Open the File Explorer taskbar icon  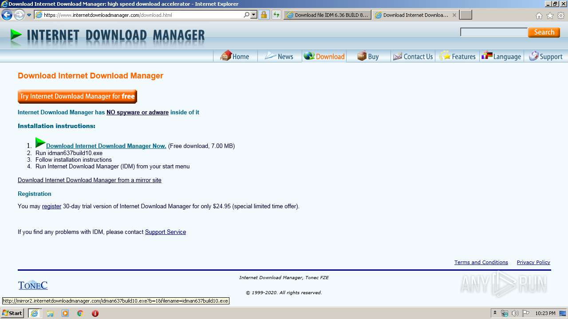(x=50, y=313)
